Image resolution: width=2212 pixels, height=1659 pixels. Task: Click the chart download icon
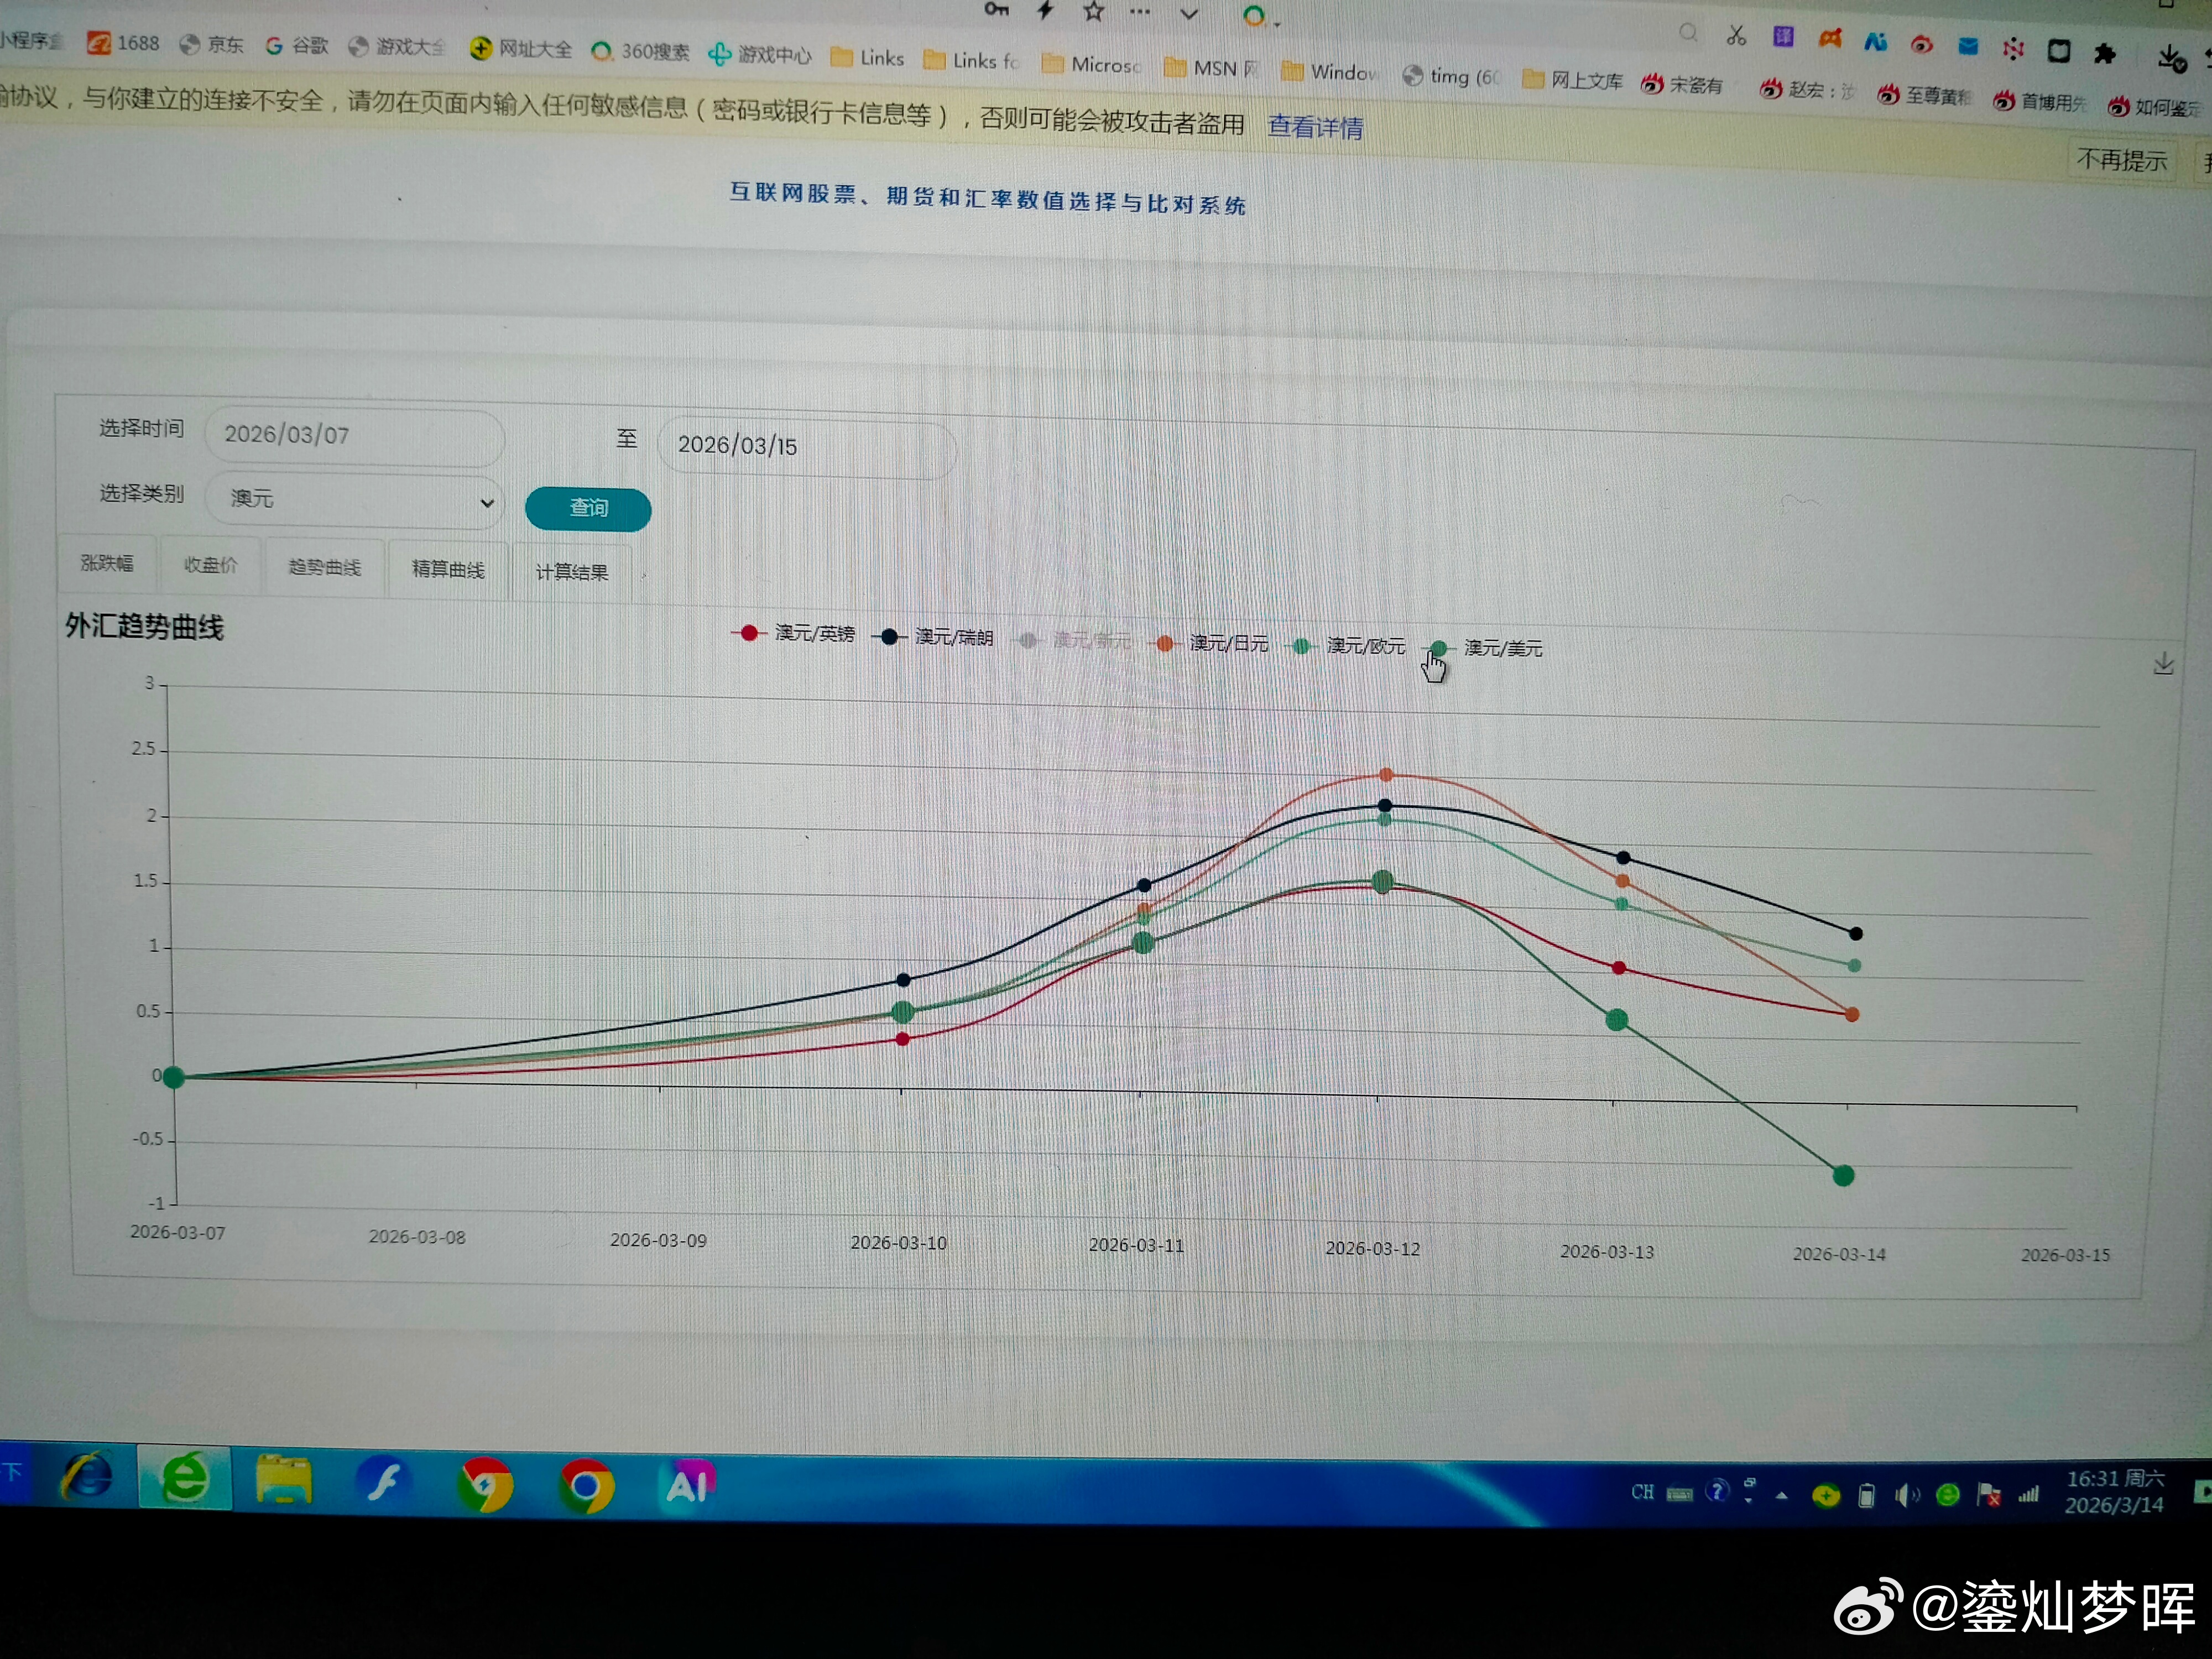click(2163, 664)
